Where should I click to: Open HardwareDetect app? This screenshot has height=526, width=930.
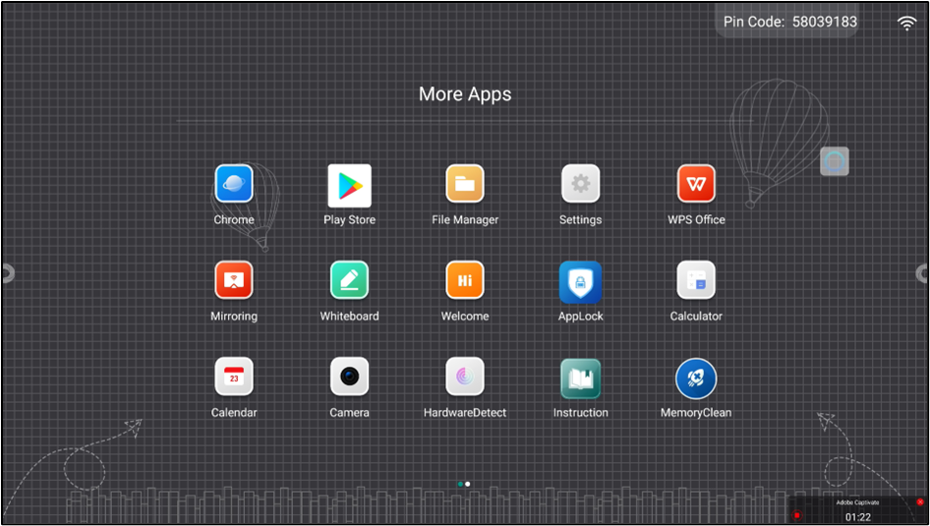465,377
